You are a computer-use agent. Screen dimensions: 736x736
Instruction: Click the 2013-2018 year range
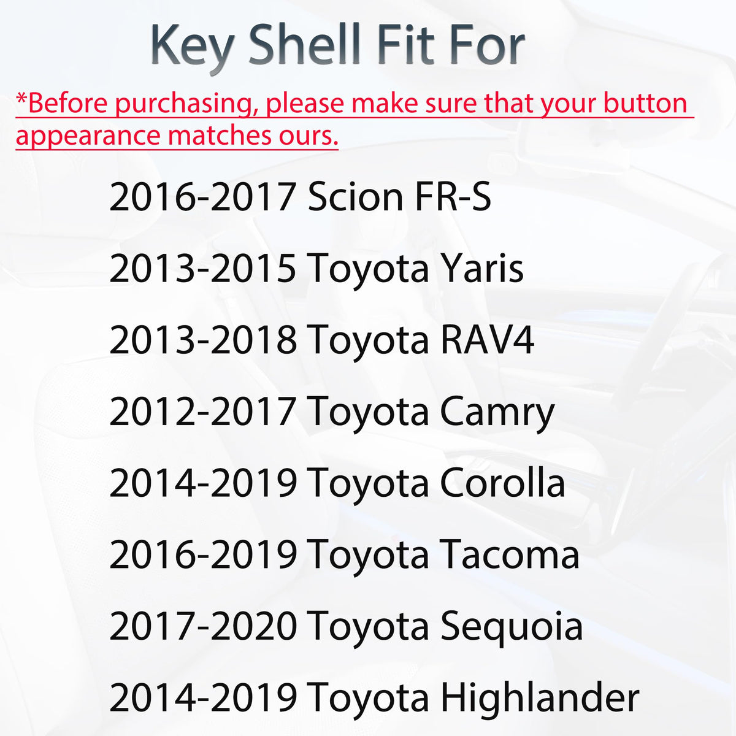click(x=202, y=340)
